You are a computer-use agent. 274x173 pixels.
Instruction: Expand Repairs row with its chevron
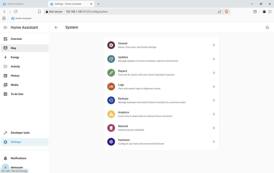pos(214,73)
